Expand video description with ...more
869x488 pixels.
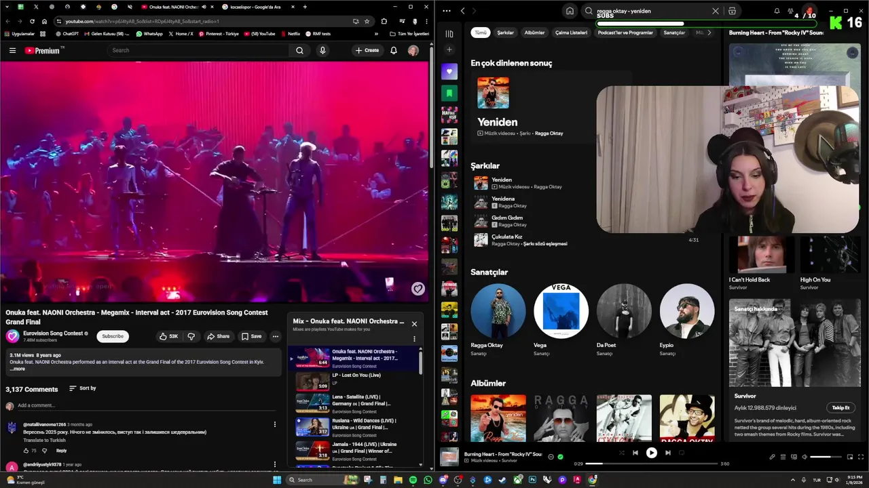click(x=17, y=369)
